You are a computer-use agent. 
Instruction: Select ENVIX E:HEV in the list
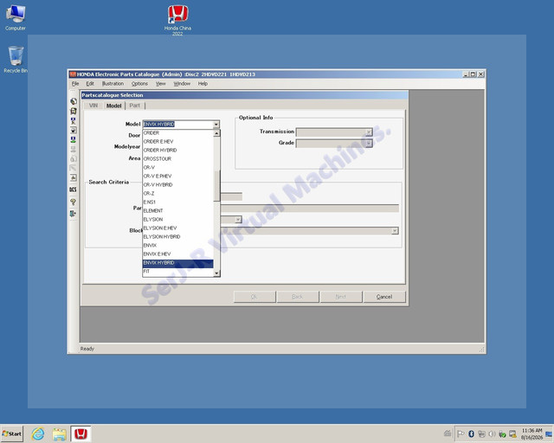[x=178, y=254]
